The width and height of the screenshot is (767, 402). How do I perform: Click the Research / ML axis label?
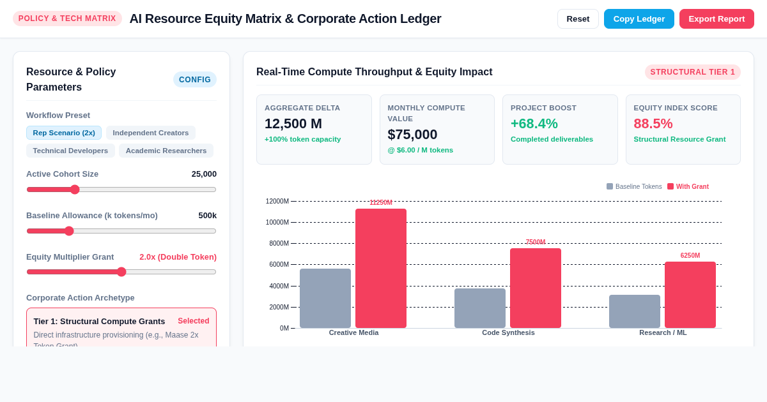tap(663, 332)
